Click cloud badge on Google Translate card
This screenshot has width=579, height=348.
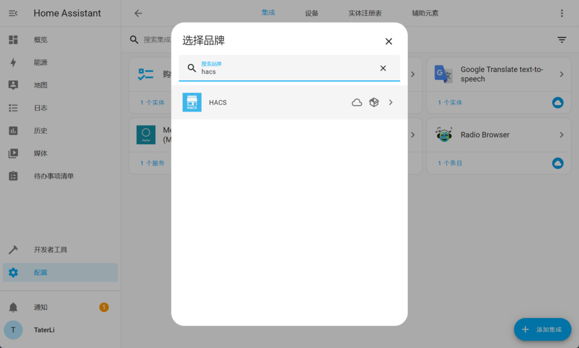coord(558,102)
